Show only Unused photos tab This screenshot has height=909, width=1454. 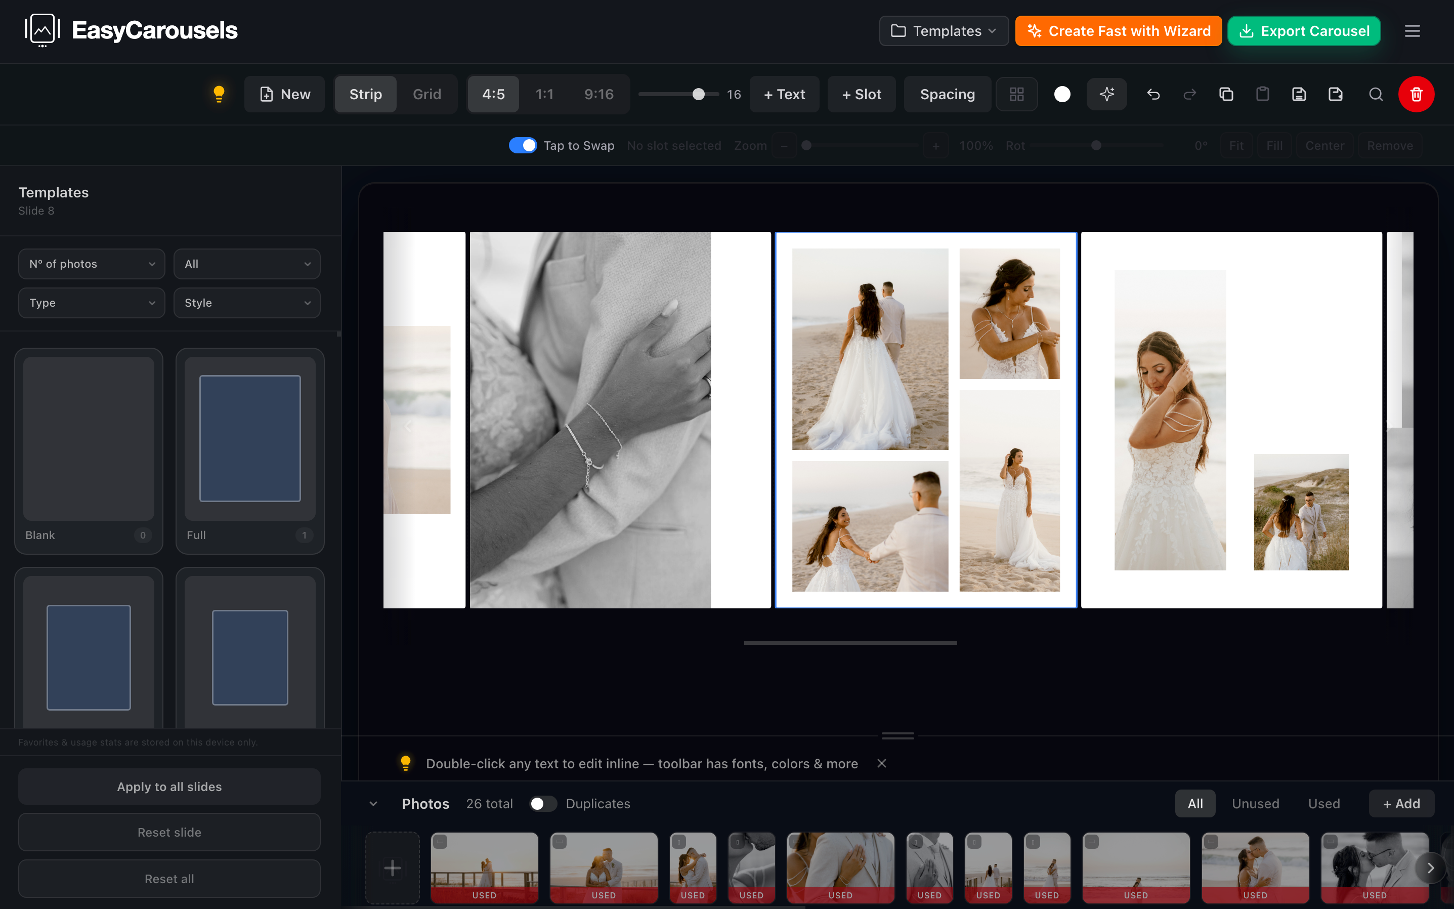(x=1255, y=804)
